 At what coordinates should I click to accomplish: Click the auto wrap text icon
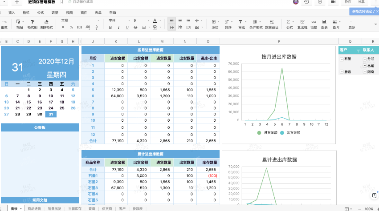click(x=188, y=28)
